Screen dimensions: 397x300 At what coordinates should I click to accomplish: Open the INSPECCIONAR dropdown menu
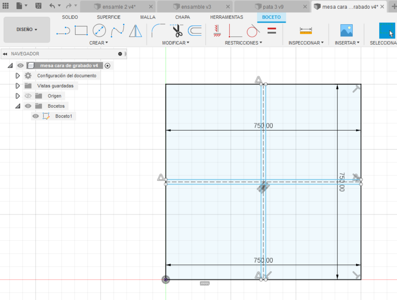point(306,43)
